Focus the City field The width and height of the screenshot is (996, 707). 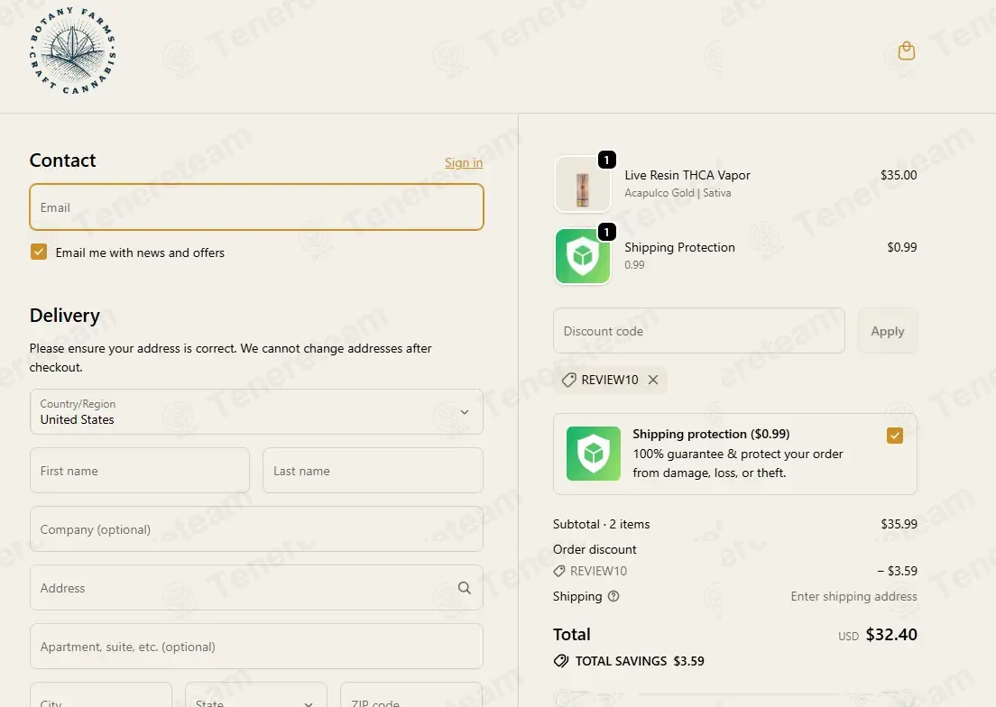coord(101,695)
